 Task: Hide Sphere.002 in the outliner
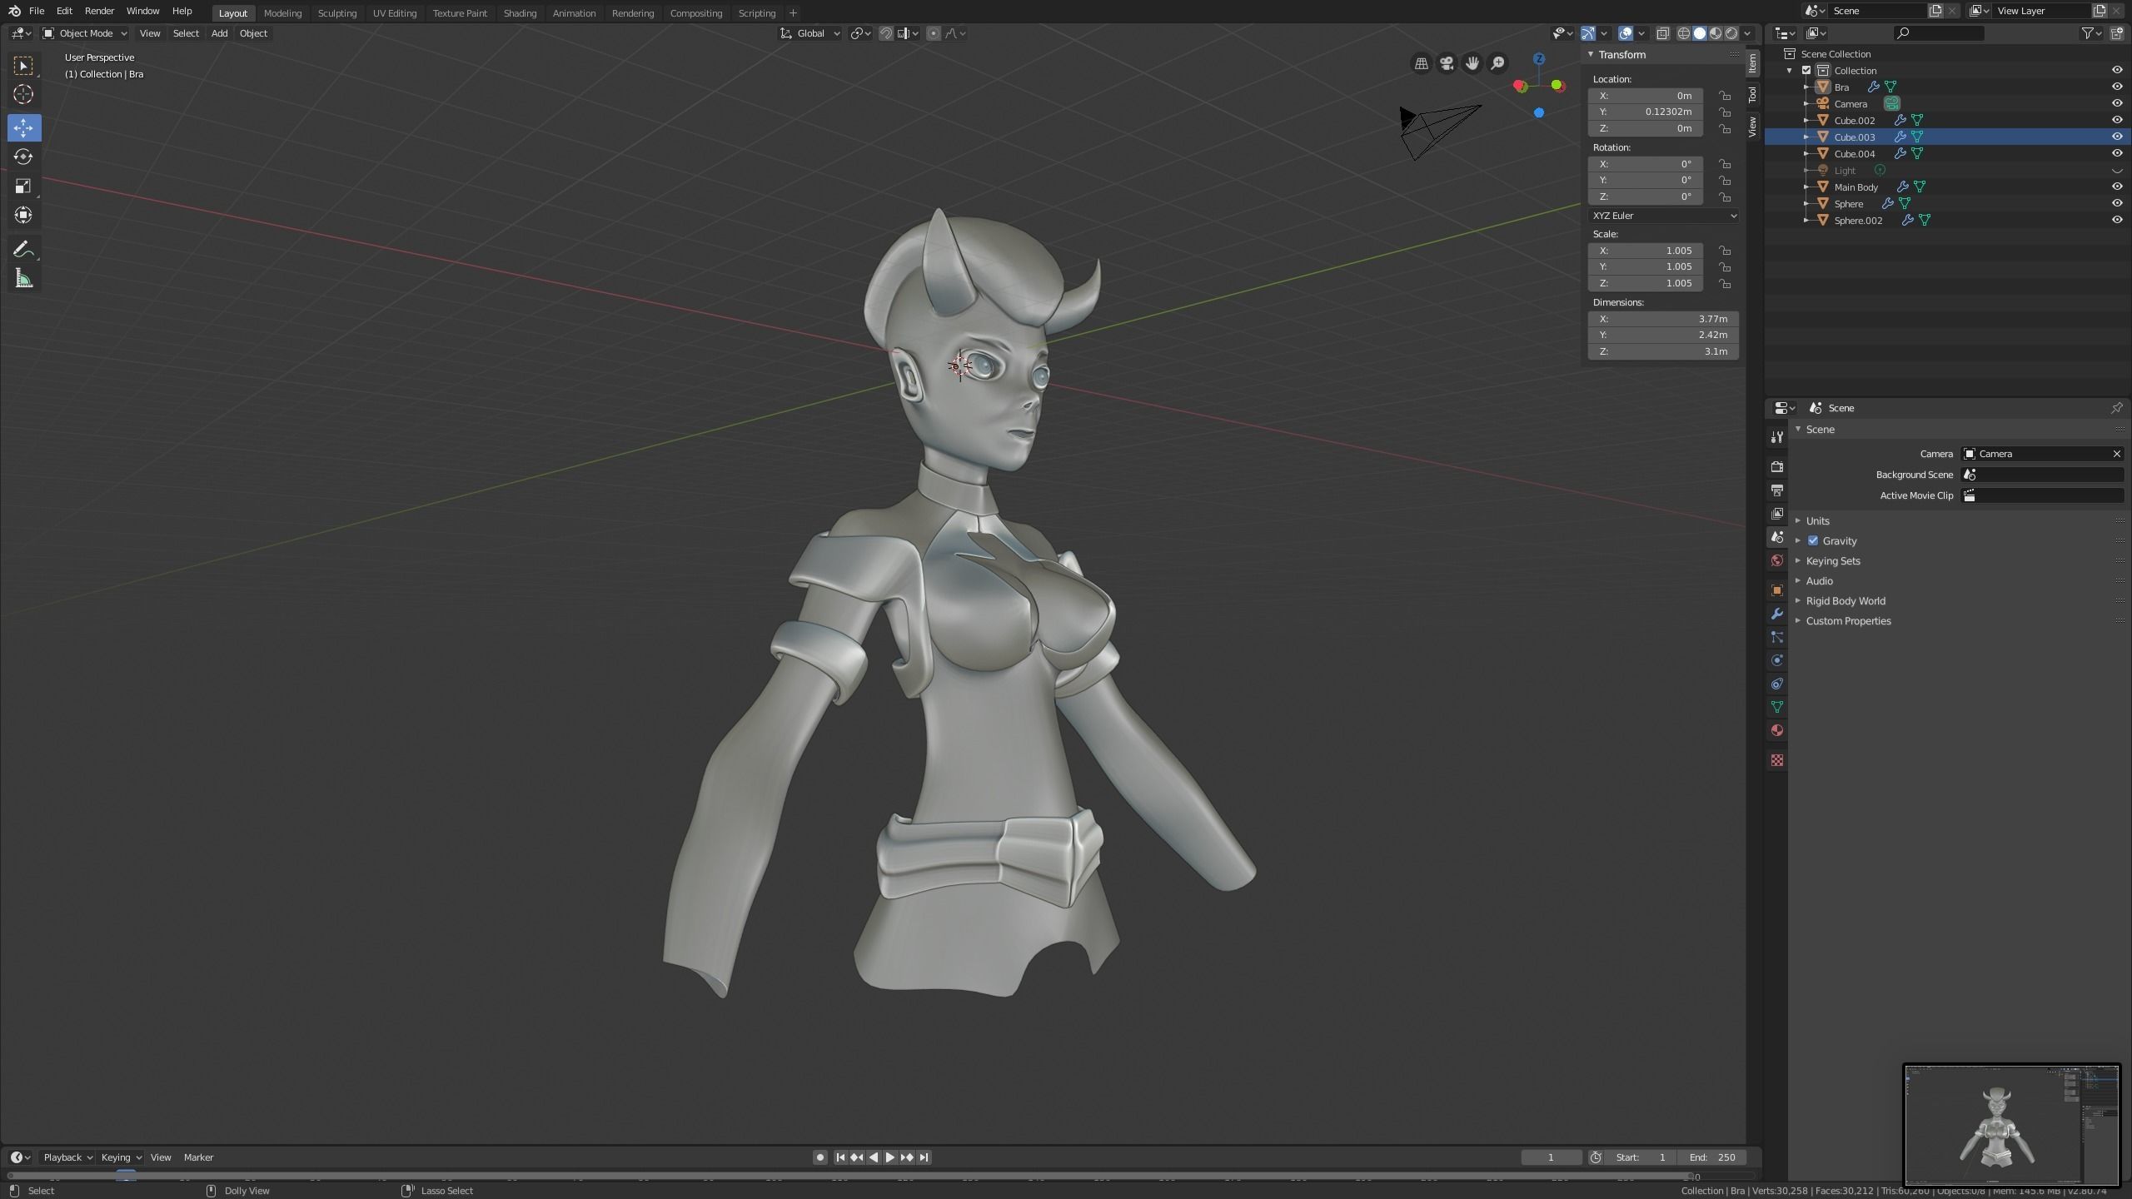2117,220
